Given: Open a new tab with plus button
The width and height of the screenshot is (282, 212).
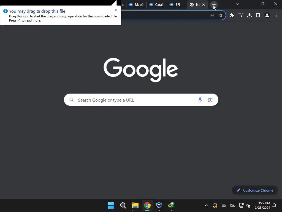Looking at the screenshot, I should click(x=214, y=5).
